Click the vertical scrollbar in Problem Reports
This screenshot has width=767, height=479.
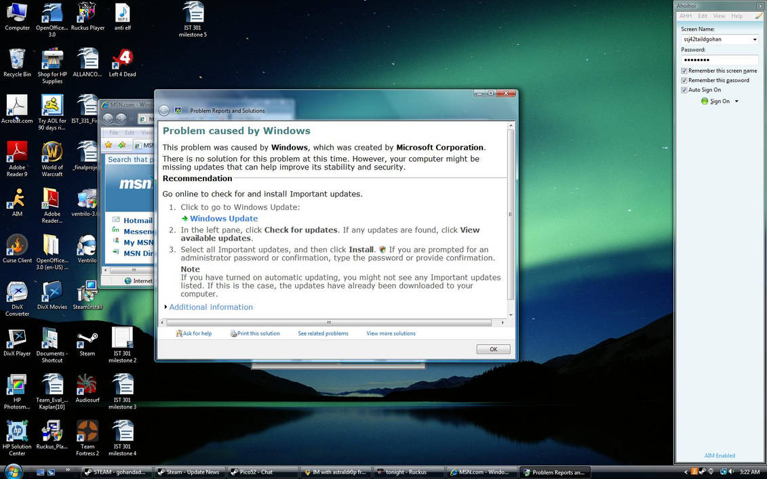click(510, 214)
